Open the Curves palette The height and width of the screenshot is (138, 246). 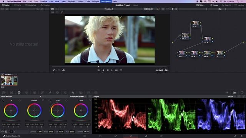pyautogui.click(x=42, y=93)
